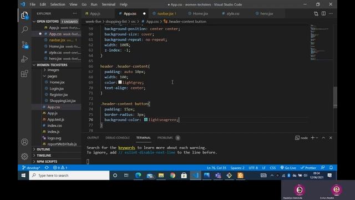Add a new terminal with plus icon

pos(313,138)
